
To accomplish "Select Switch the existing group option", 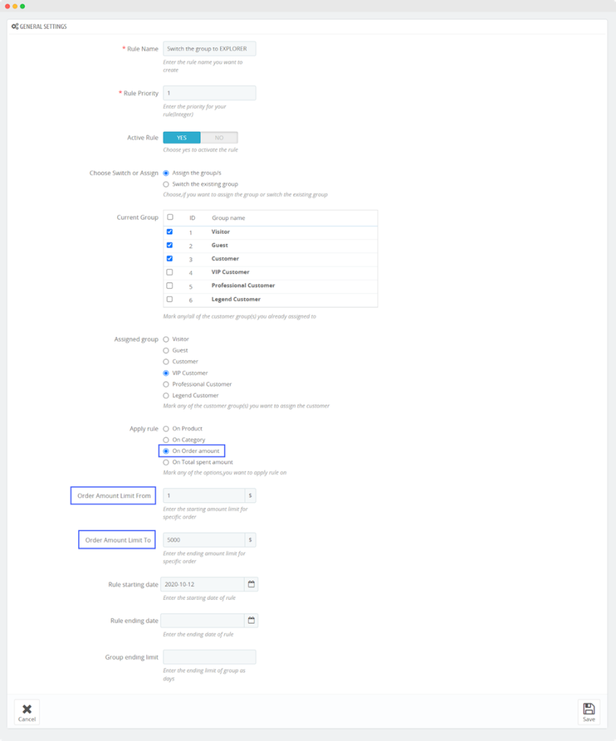I will [x=166, y=185].
